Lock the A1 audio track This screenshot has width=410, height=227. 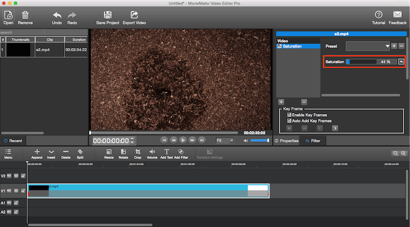pos(16,203)
